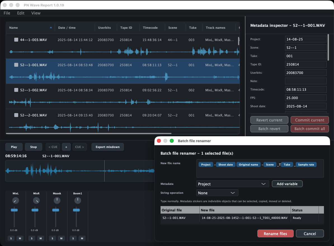Click the red Rename files button
This screenshot has height=246, width=334.
tap(276, 234)
